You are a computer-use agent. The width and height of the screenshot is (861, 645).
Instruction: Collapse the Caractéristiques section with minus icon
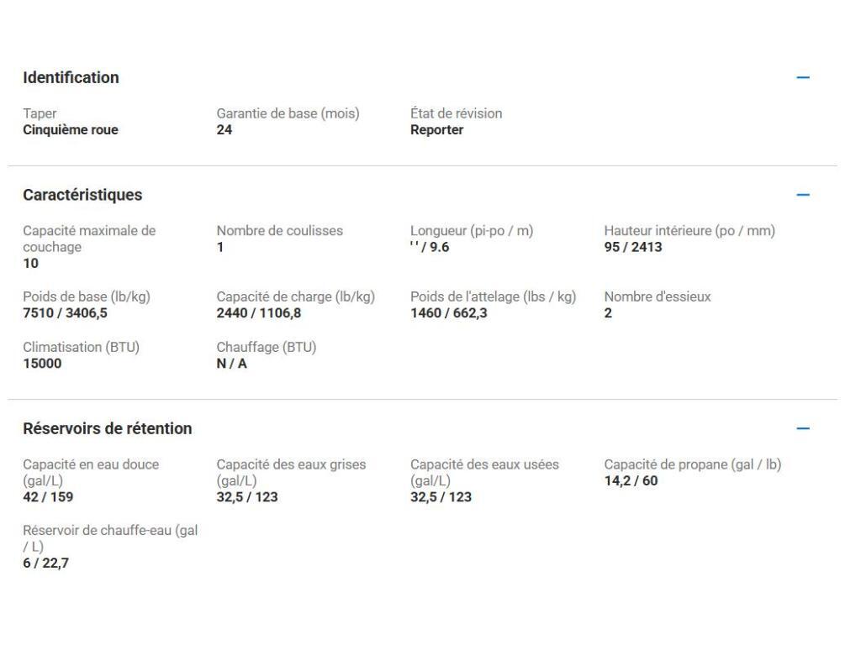pyautogui.click(x=803, y=195)
